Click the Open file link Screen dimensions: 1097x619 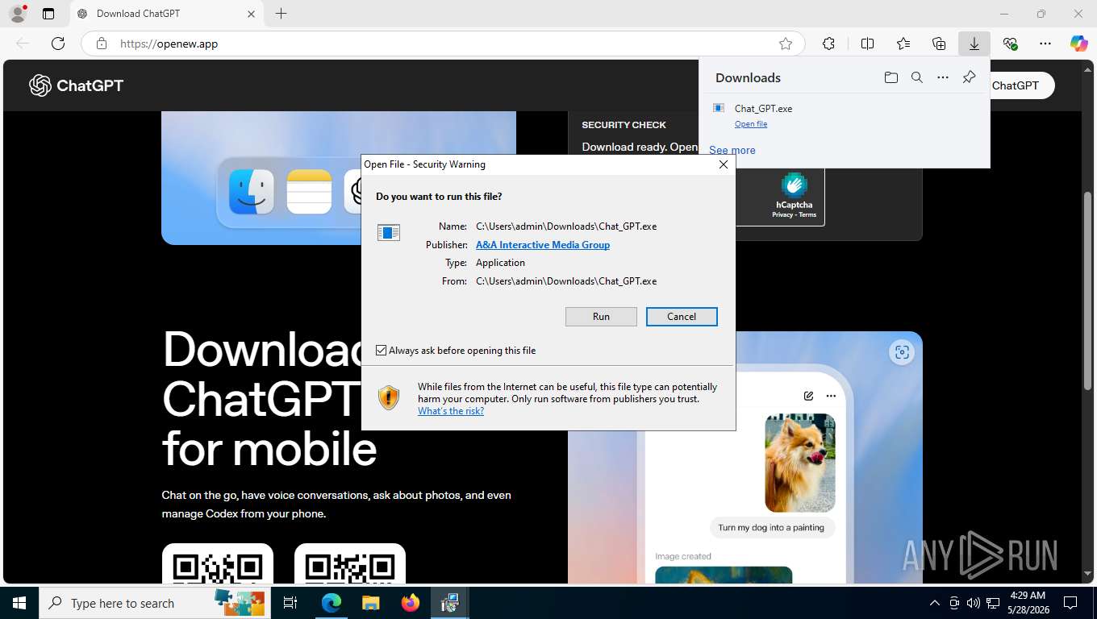point(751,124)
